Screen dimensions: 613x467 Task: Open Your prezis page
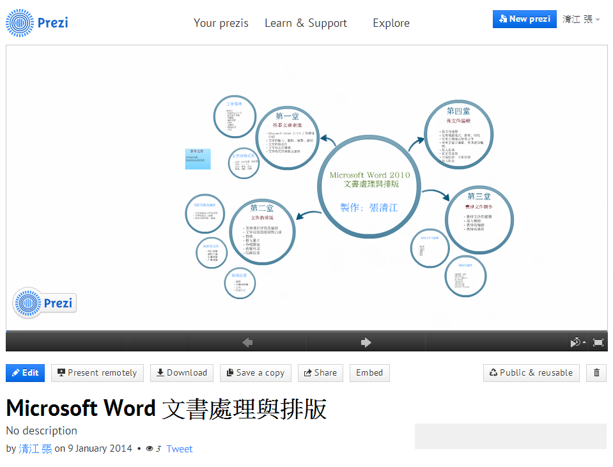[x=221, y=23]
